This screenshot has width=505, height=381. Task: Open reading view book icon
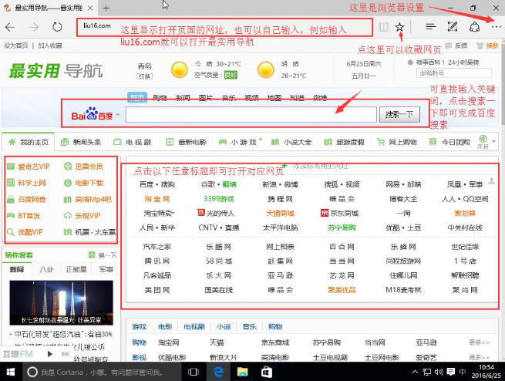tap(383, 27)
